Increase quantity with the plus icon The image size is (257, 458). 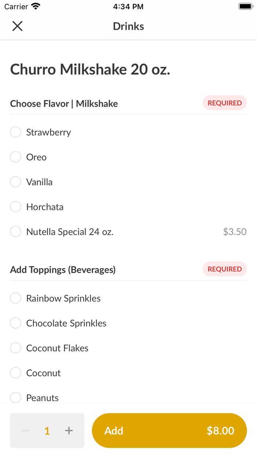pyautogui.click(x=69, y=430)
